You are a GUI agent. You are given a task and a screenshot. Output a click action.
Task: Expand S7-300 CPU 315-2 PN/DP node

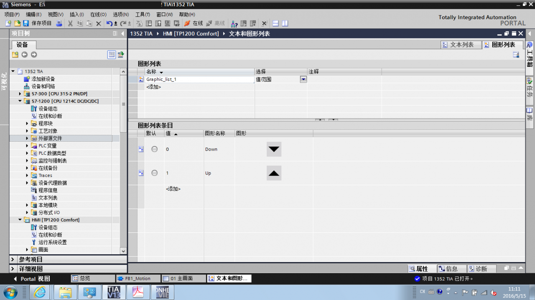click(20, 94)
